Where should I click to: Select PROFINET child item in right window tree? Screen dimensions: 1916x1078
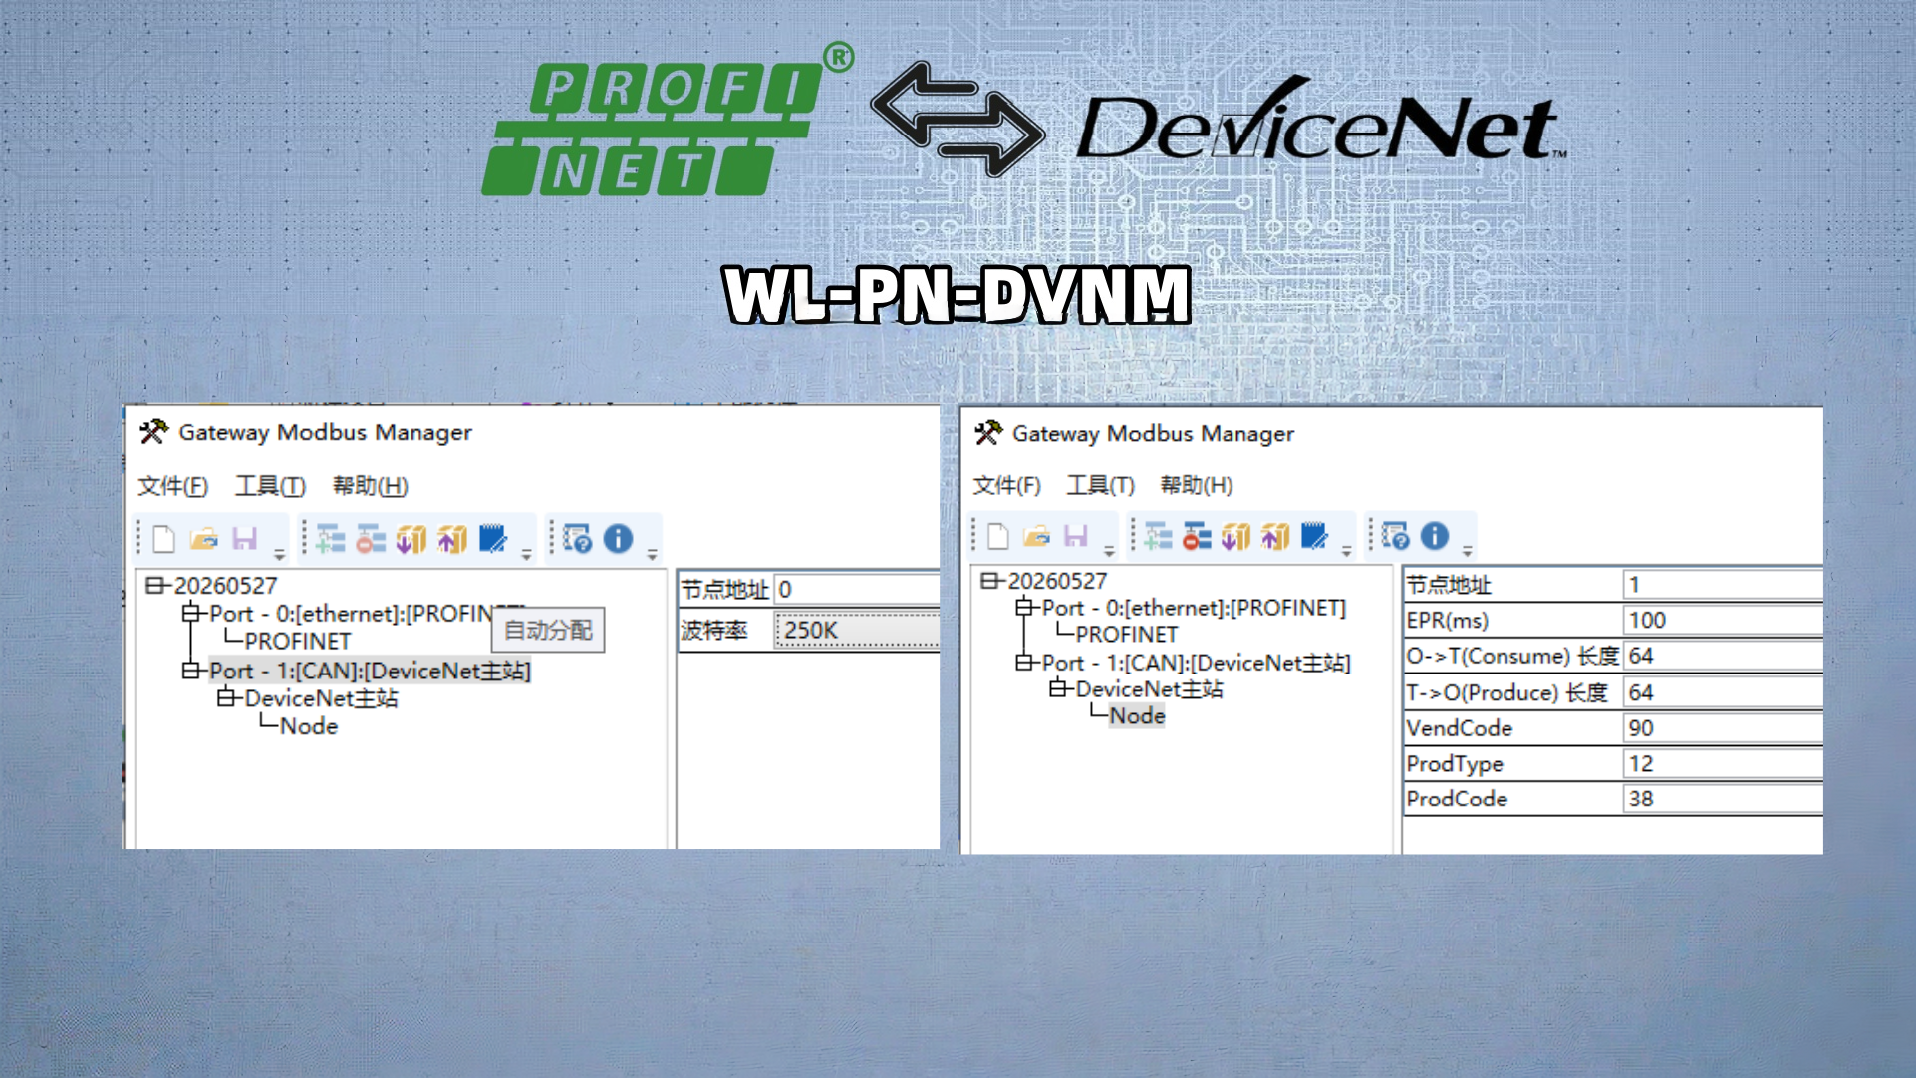1127,634
